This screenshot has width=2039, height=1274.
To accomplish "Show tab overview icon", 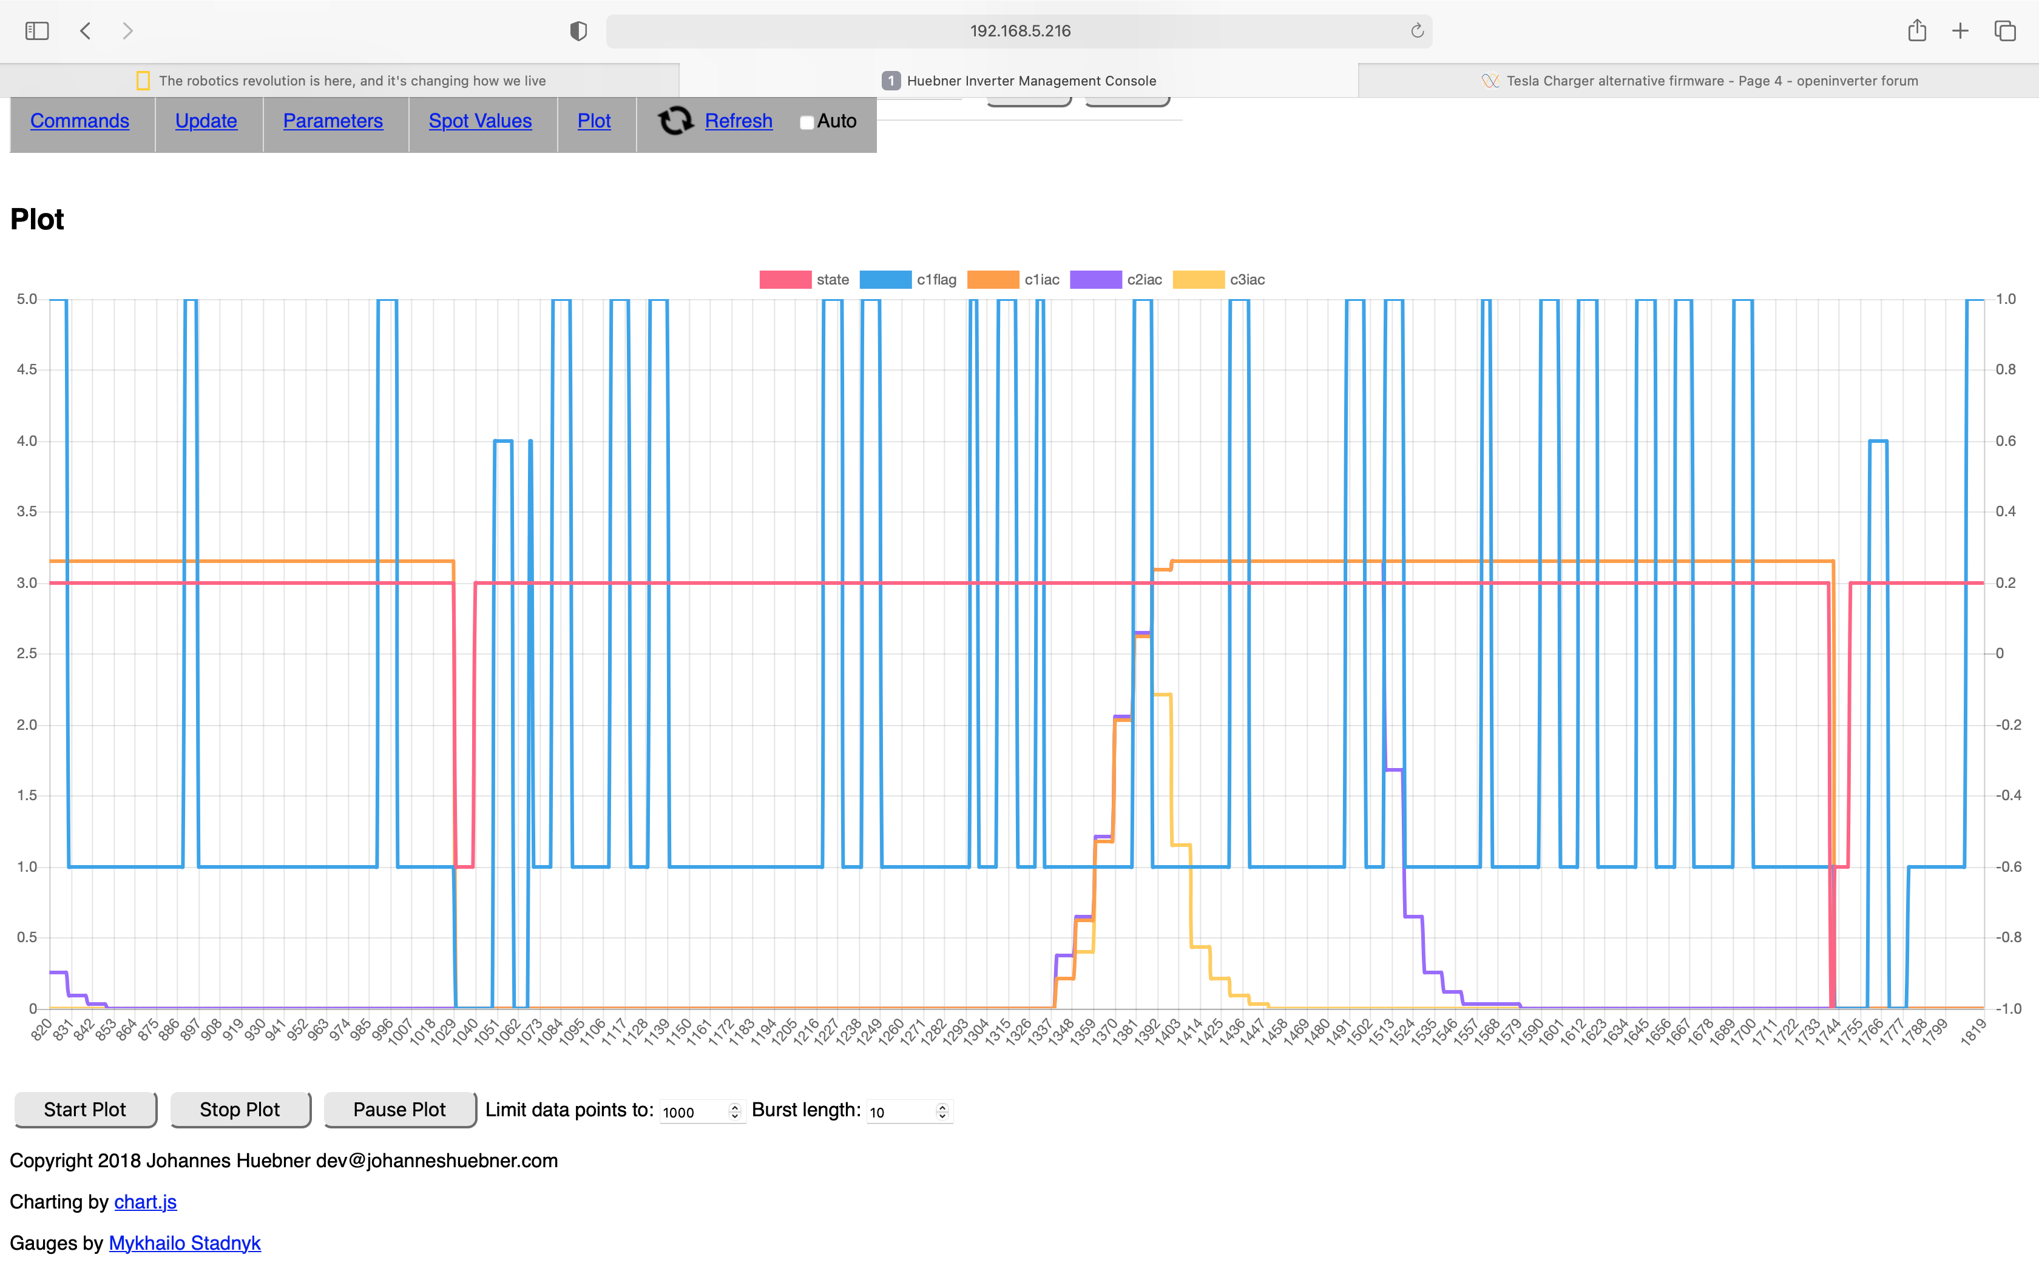I will 2005,31.
